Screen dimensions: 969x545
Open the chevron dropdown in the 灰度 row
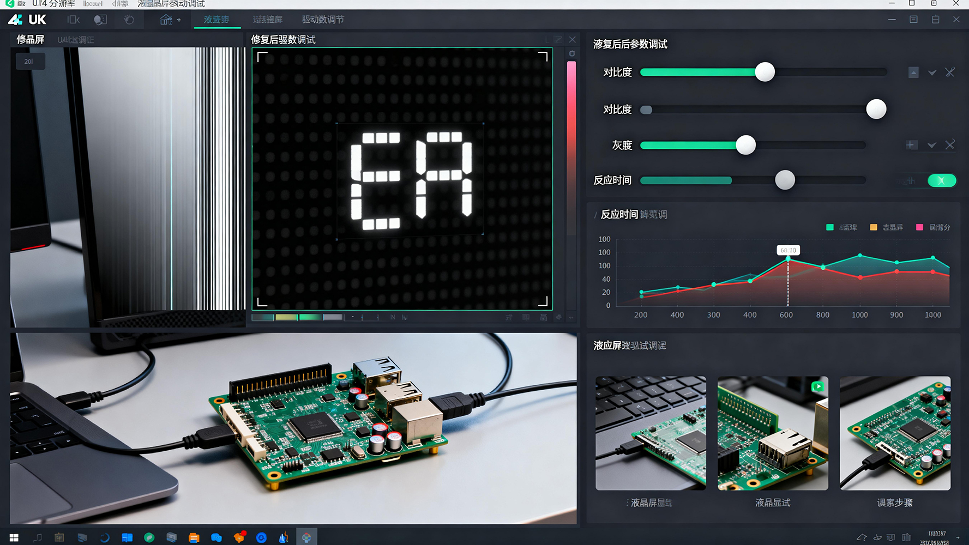[x=932, y=145]
